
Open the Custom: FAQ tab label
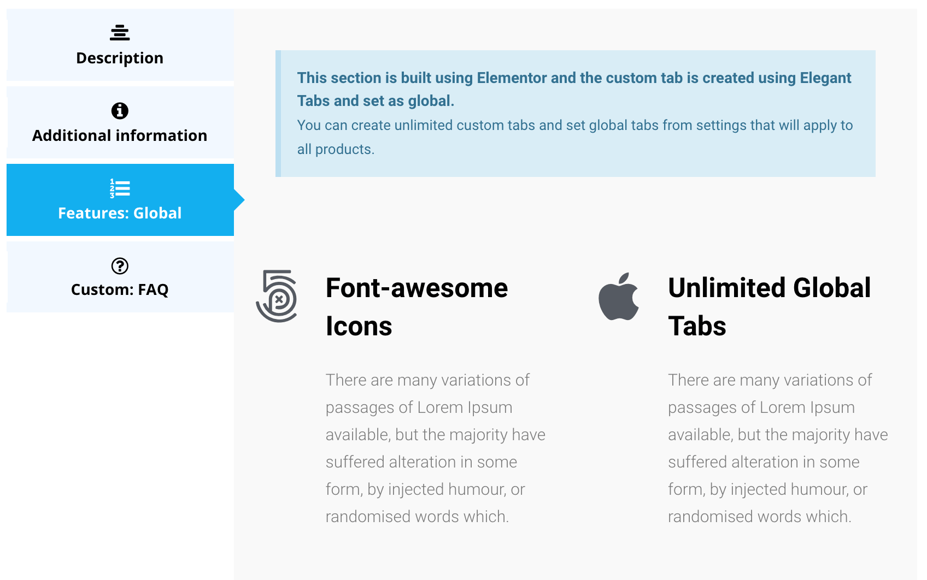pos(120,289)
